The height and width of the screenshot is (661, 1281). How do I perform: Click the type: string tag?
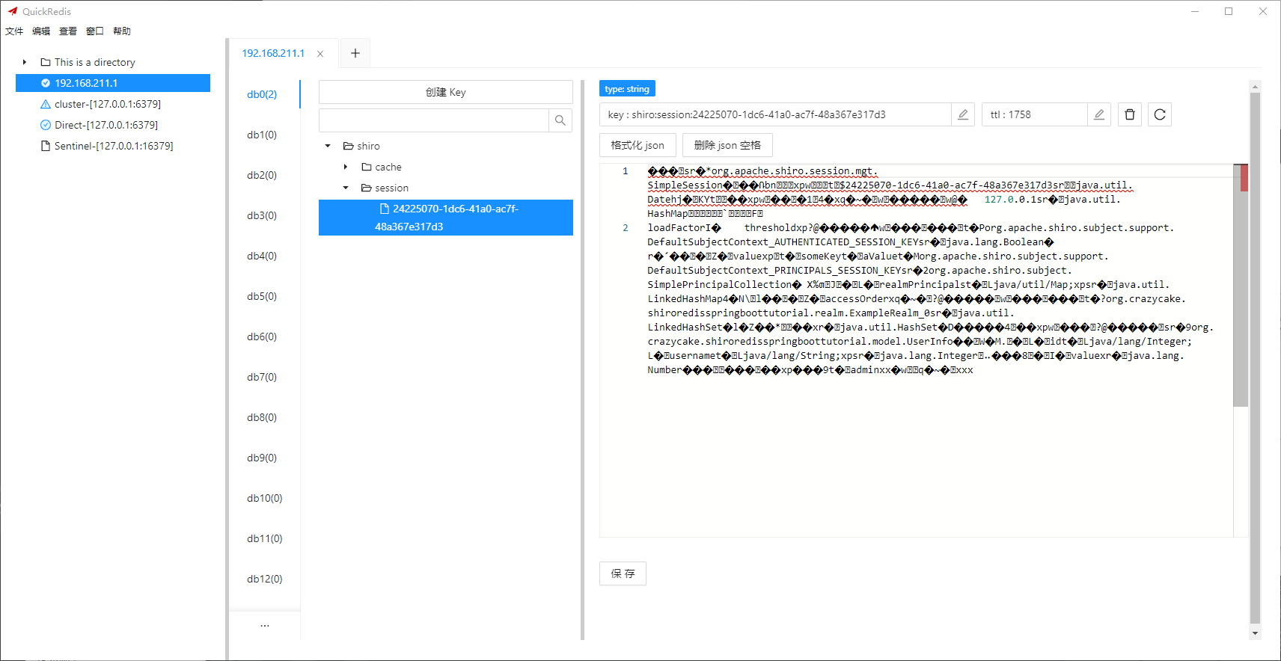click(x=627, y=88)
